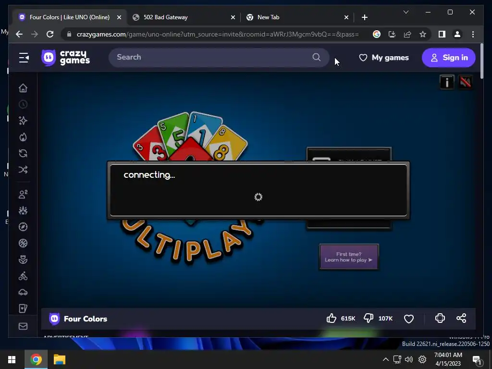Open Recently played clock icon

(23, 104)
